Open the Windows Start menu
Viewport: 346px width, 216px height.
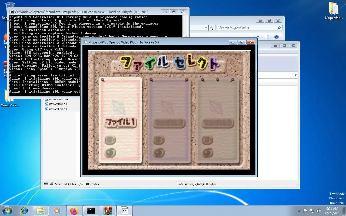coord(7,211)
